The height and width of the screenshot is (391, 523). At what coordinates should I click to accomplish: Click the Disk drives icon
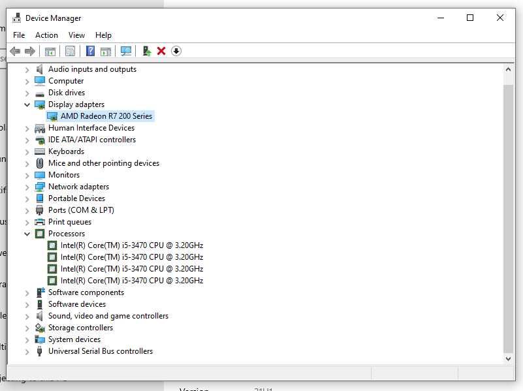coord(40,93)
